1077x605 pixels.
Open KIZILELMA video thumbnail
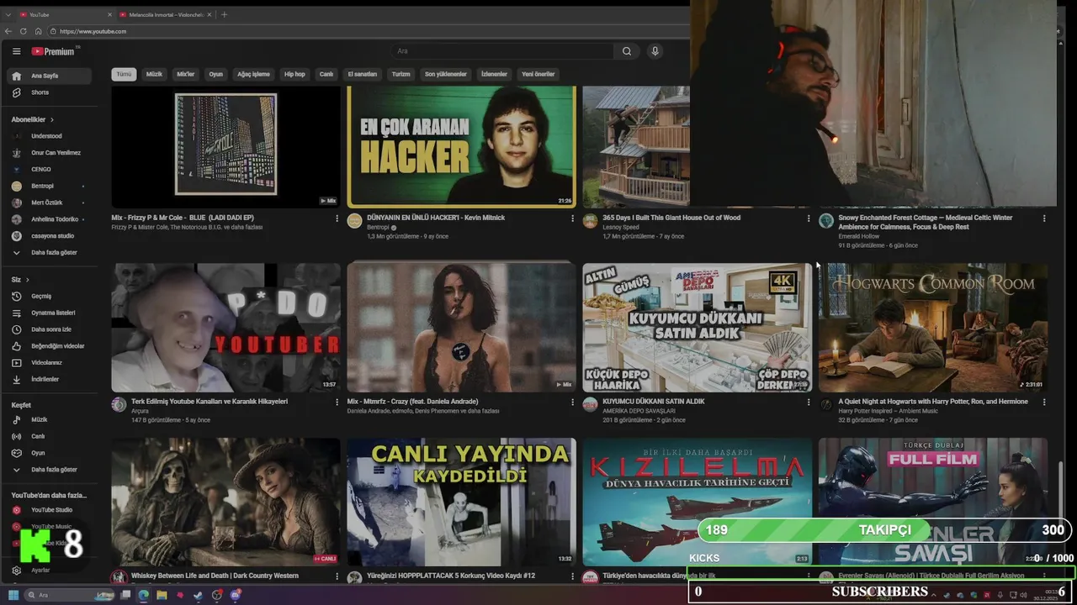pos(697,502)
